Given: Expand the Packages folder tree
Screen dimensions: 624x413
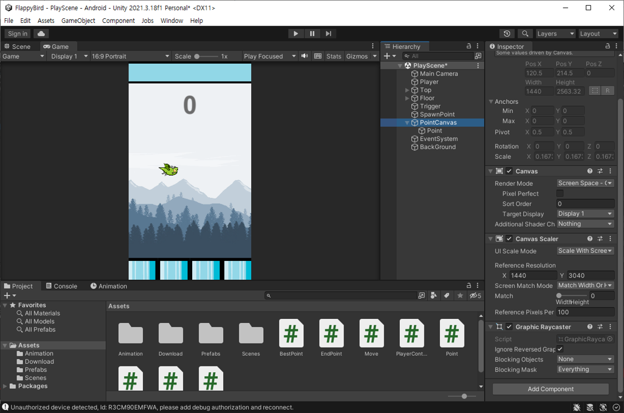Looking at the screenshot, I should [x=5, y=386].
